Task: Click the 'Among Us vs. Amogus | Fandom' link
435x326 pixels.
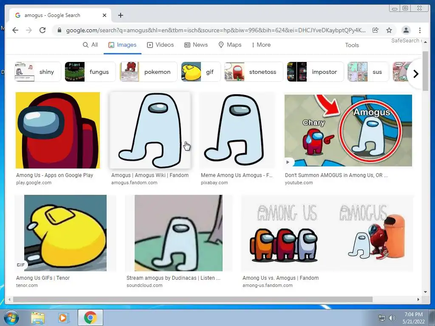Action: coord(280,278)
